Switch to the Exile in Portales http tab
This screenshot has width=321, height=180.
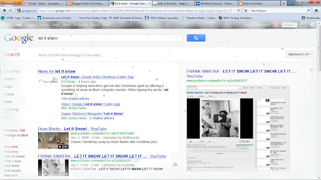(173, 3)
